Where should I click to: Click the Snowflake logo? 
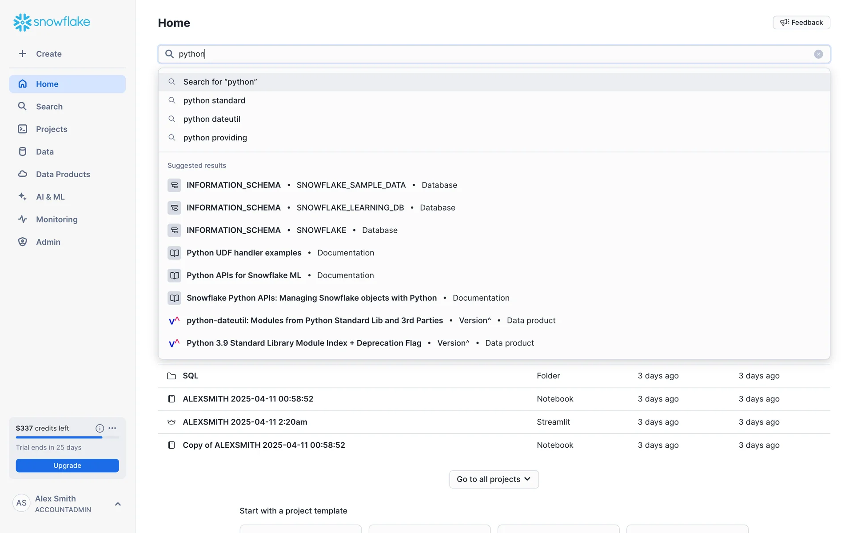point(52,22)
